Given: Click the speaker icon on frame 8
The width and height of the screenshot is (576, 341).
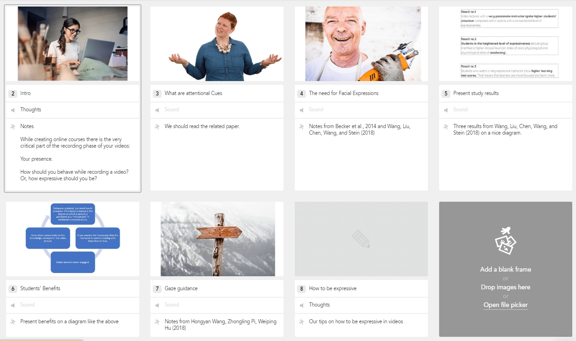Looking at the screenshot, I should tap(301, 305).
